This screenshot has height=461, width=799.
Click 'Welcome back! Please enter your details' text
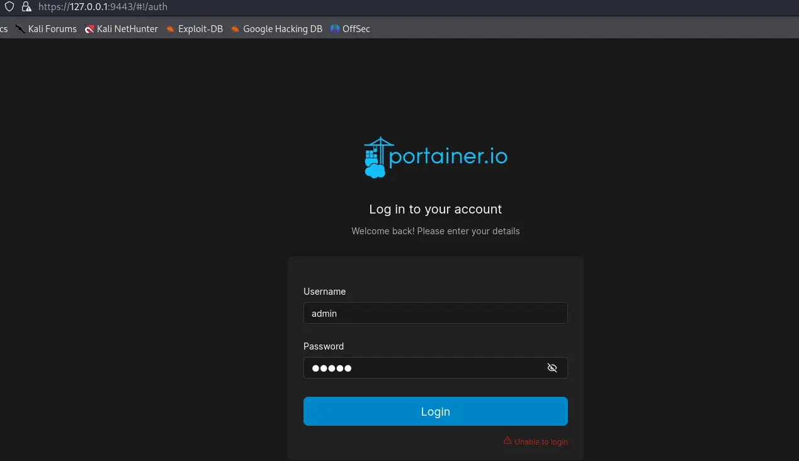[x=436, y=231]
